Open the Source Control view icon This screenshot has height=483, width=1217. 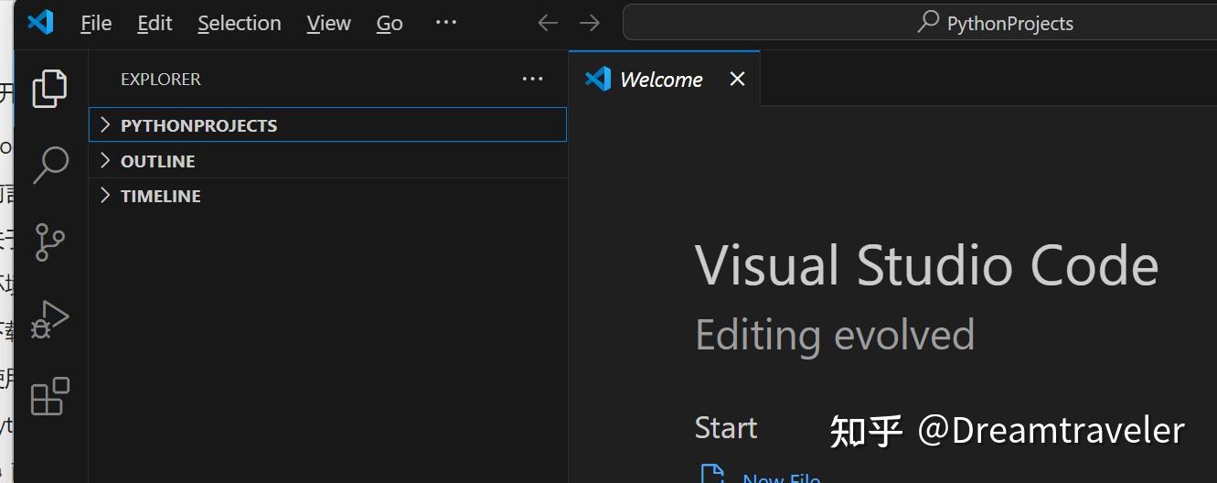pyautogui.click(x=50, y=242)
